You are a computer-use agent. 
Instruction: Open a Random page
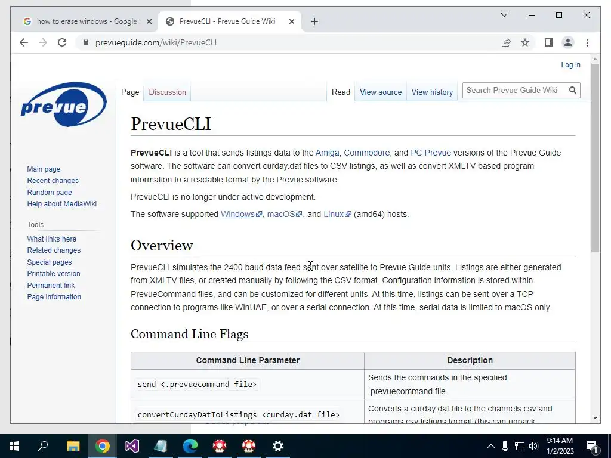tap(50, 193)
